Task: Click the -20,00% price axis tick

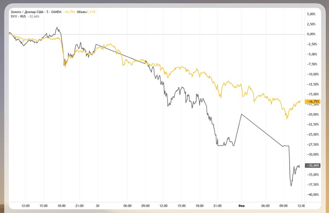Action: click(x=313, y=114)
